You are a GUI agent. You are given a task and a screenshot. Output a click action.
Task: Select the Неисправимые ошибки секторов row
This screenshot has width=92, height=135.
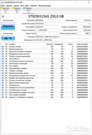coord(45,92)
